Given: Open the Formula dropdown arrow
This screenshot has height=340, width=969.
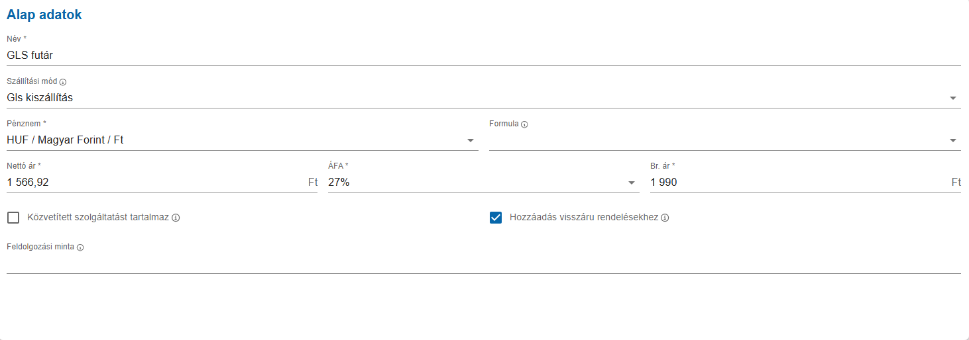Looking at the screenshot, I should click(x=953, y=140).
